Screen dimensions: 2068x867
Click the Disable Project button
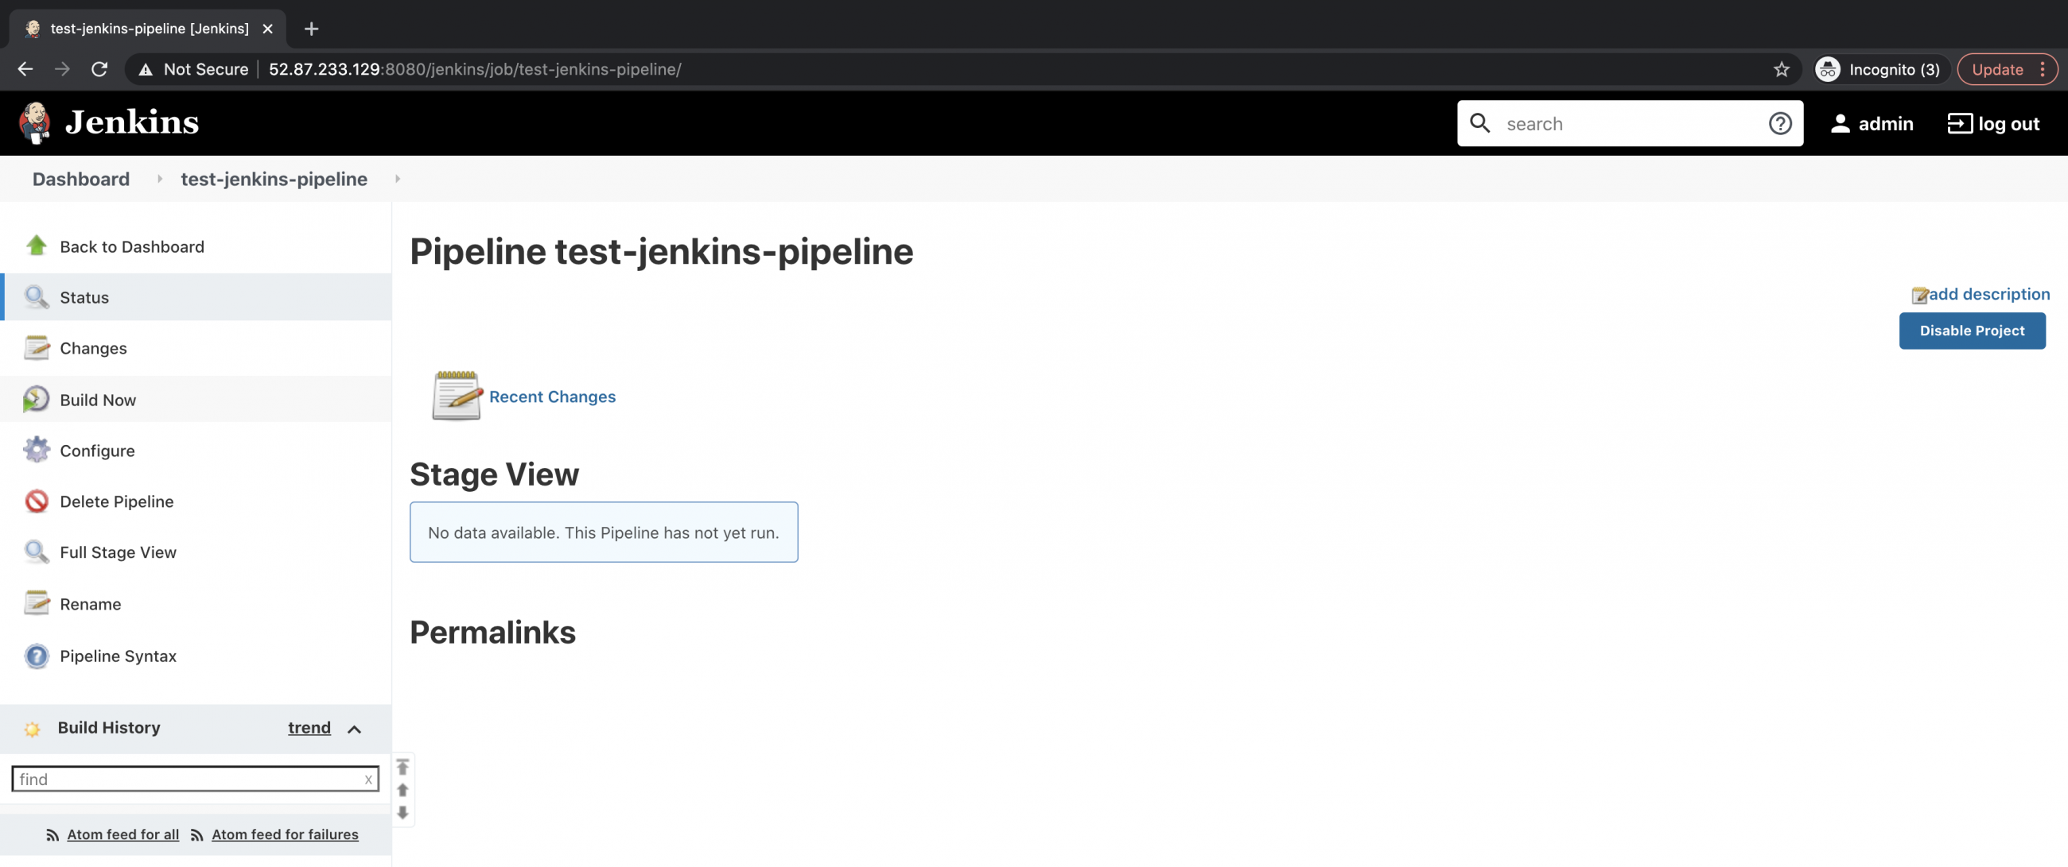pyautogui.click(x=1973, y=331)
